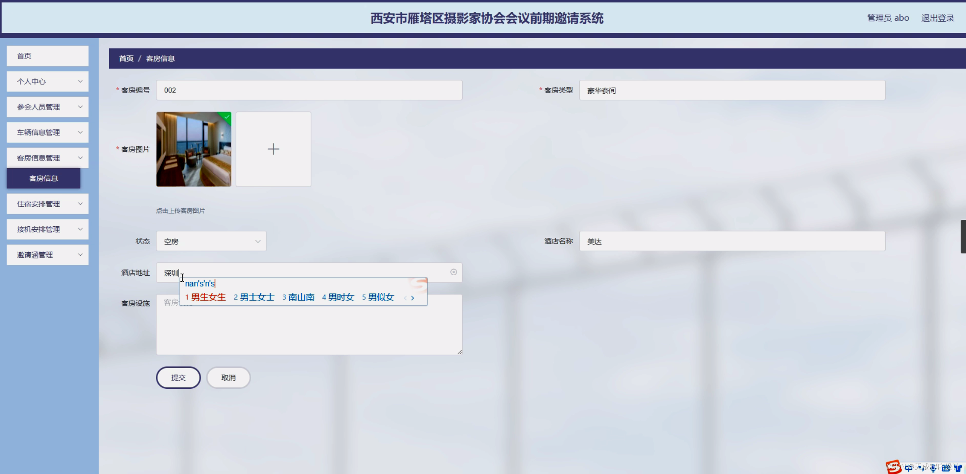
Task: Expand the 个人中心 sidebar menu
Action: tap(47, 81)
